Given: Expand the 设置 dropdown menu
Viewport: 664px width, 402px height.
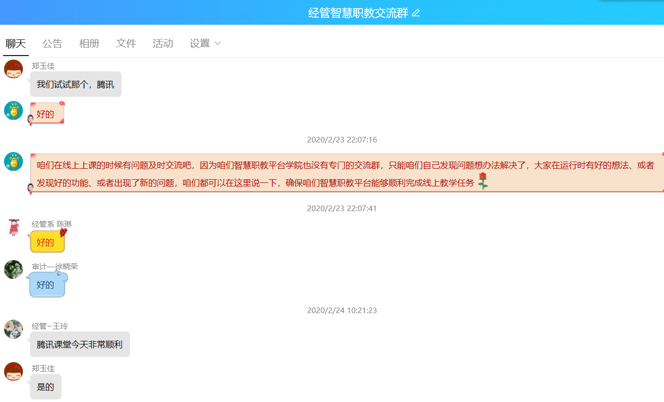Looking at the screenshot, I should tap(205, 43).
